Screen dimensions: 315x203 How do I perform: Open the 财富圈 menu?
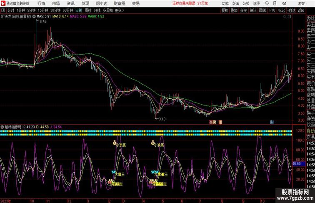(x=120, y=3)
